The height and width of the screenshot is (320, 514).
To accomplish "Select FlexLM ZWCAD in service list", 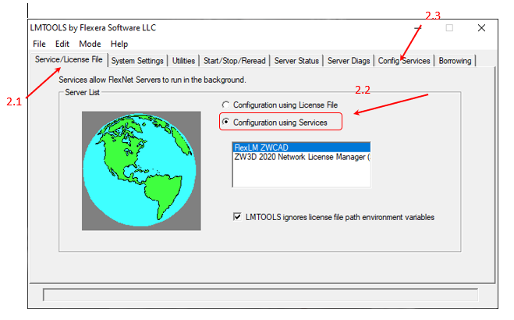I will coord(301,148).
